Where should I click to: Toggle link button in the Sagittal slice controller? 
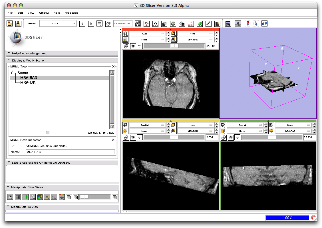click(126, 137)
